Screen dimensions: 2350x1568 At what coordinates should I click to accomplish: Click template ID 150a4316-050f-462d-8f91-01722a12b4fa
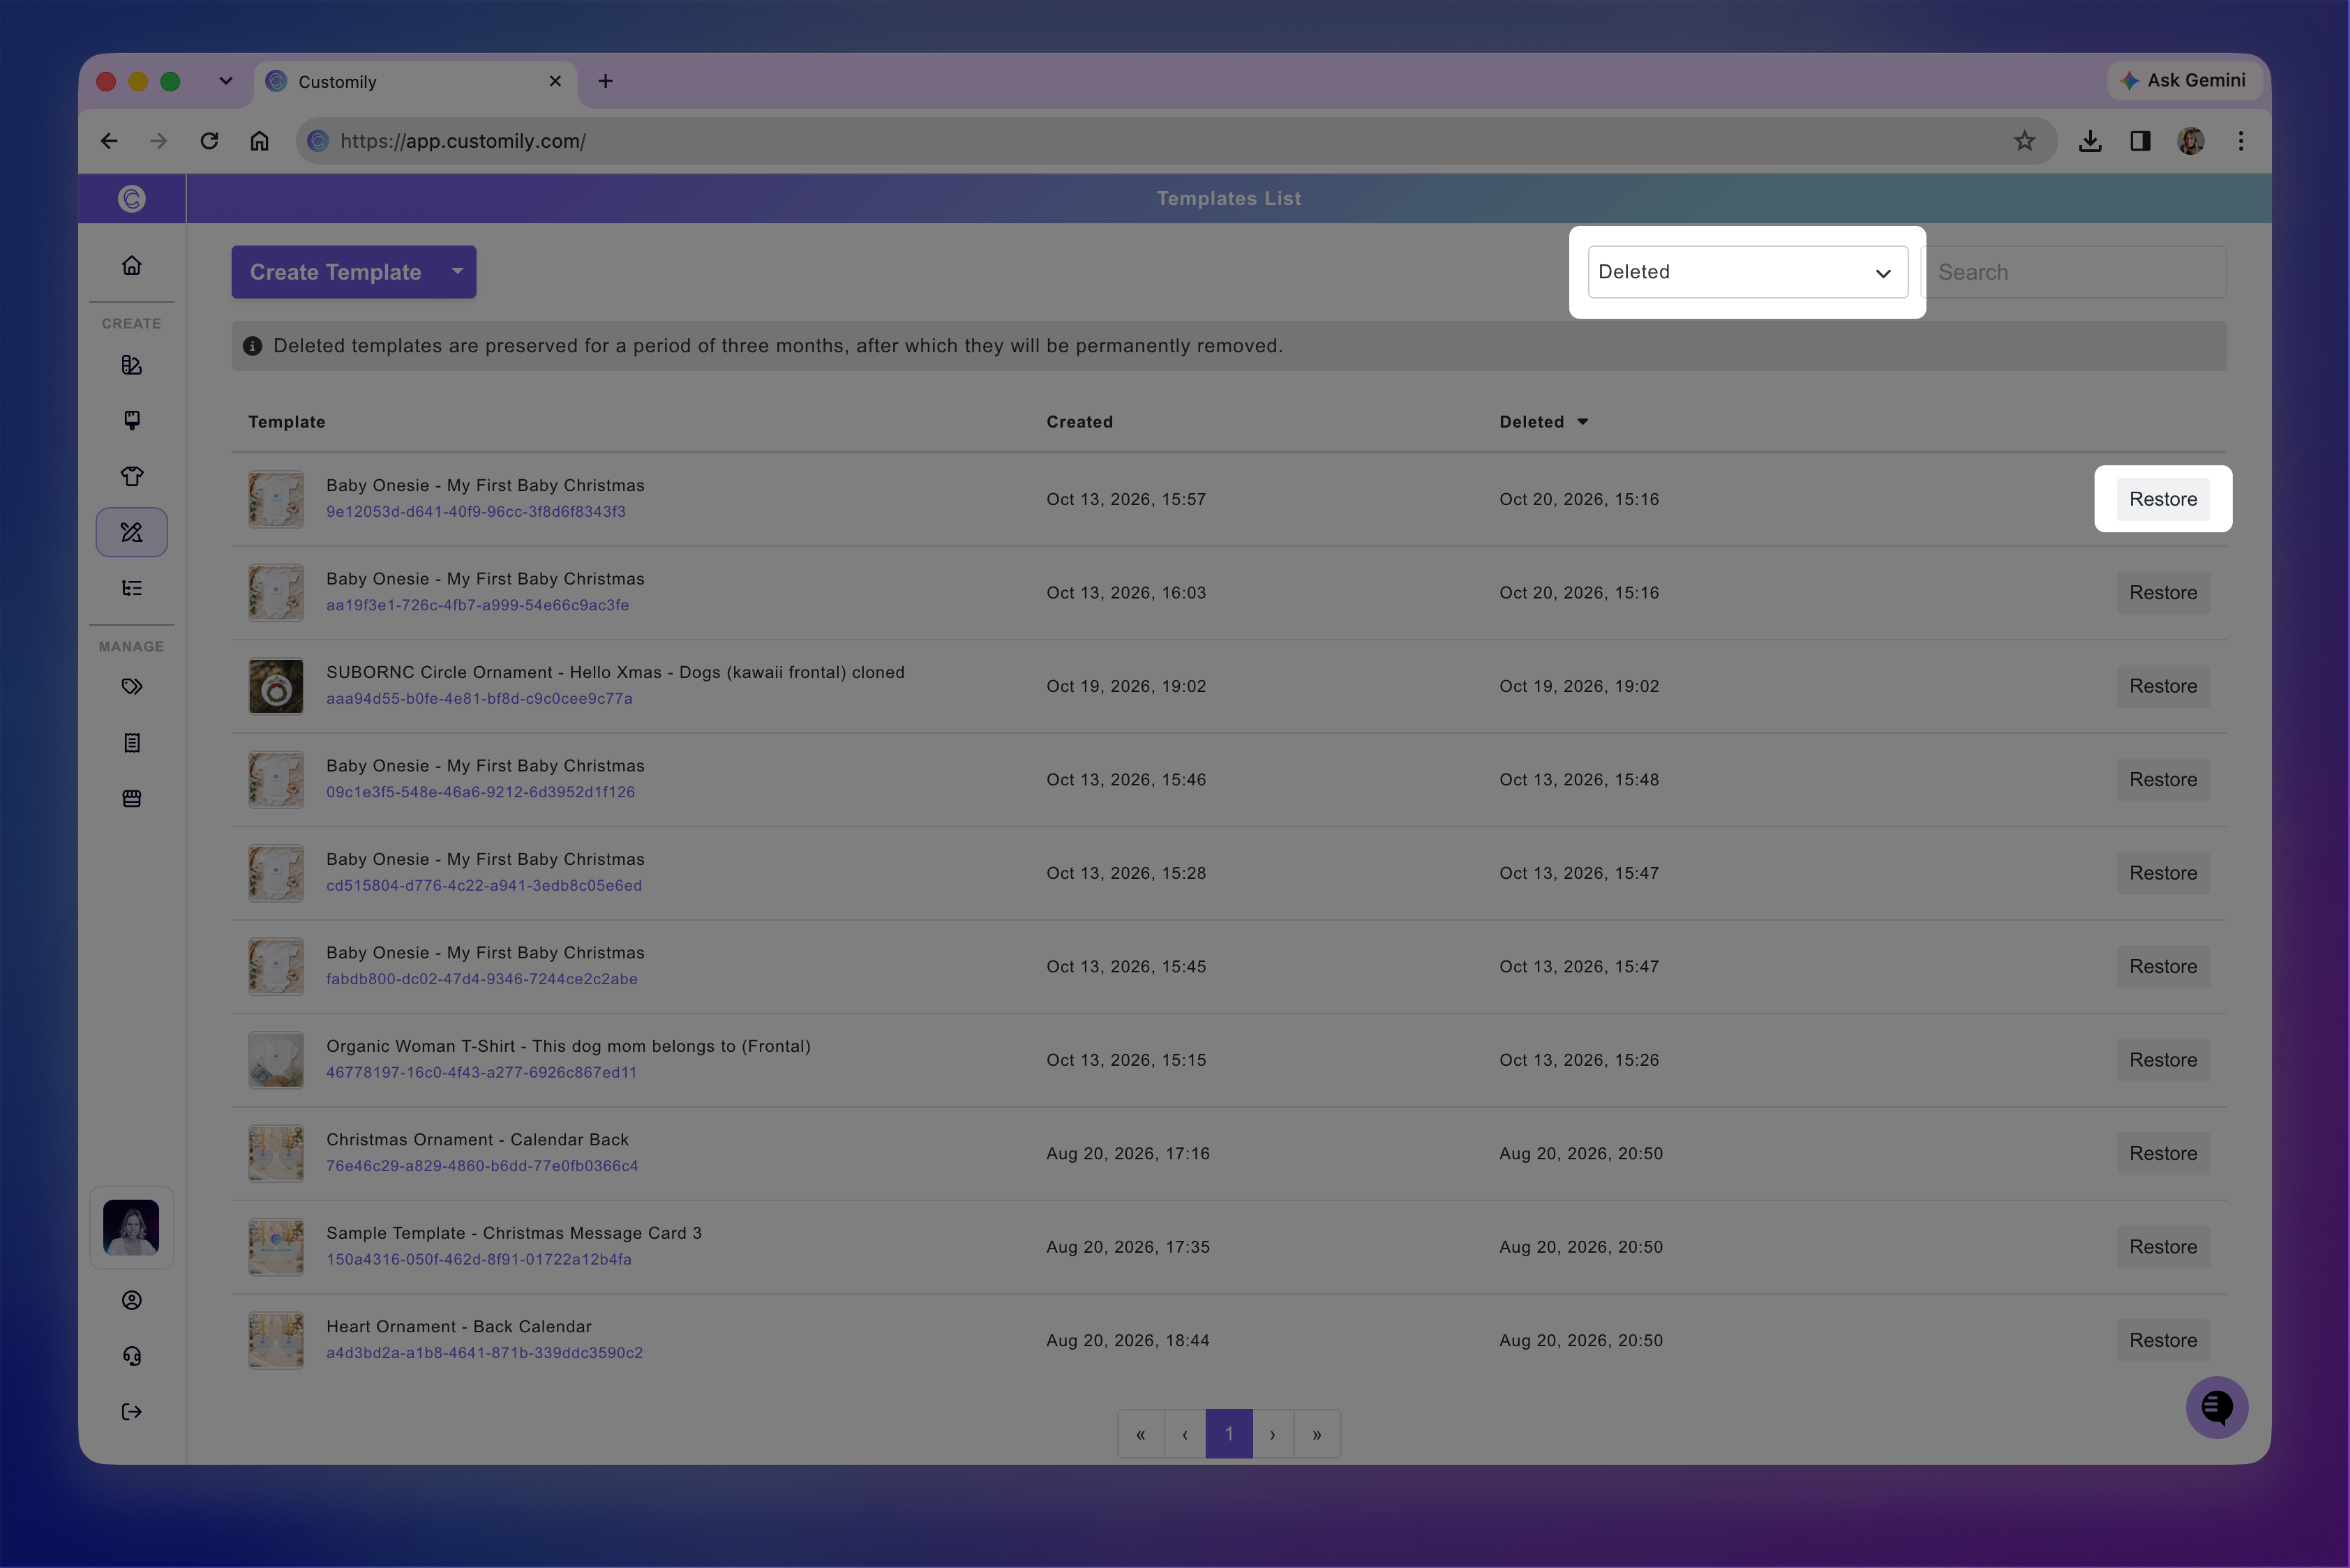(x=478, y=1260)
